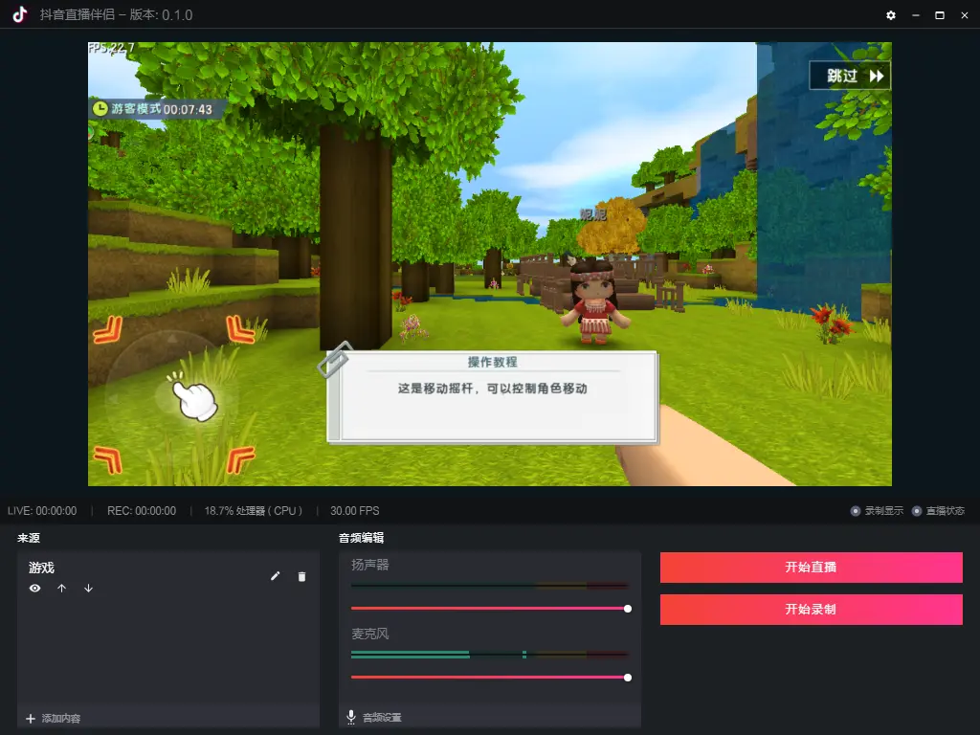Open settings via the gear icon

(891, 15)
